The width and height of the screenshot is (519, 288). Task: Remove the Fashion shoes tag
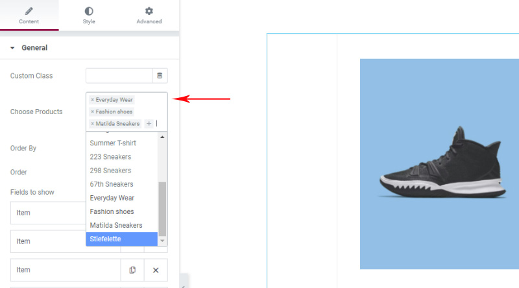[x=92, y=112]
